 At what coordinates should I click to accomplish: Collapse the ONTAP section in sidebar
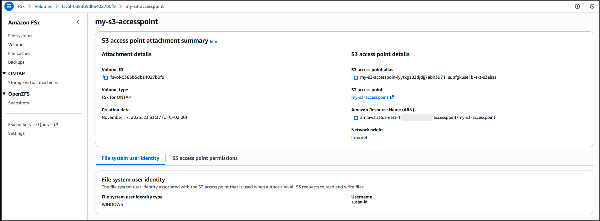pyautogui.click(x=4, y=73)
